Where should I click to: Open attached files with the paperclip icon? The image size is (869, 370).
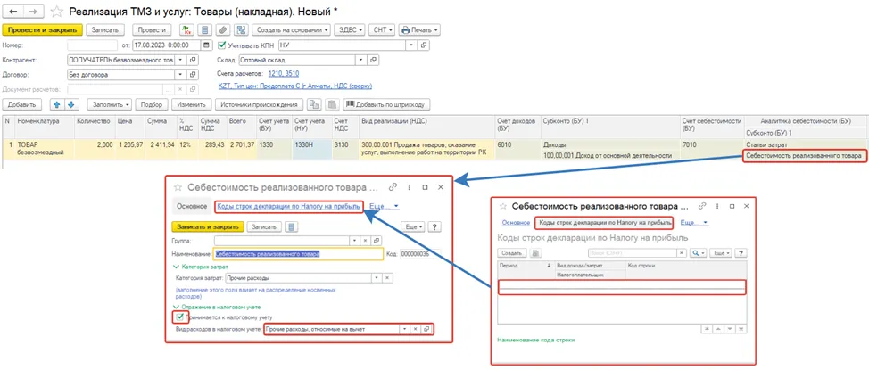click(x=222, y=30)
